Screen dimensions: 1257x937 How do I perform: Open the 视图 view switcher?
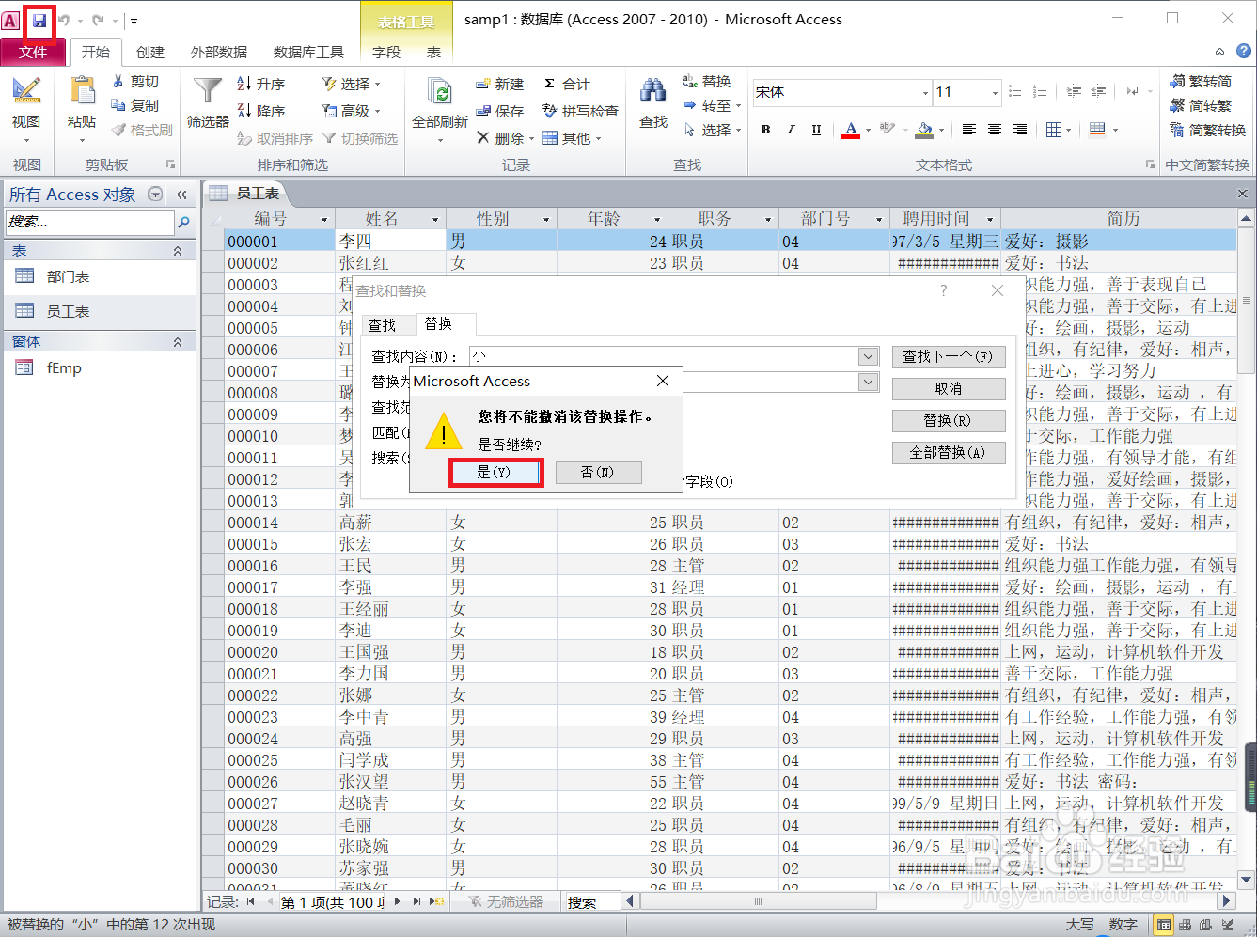pyautogui.click(x=26, y=111)
